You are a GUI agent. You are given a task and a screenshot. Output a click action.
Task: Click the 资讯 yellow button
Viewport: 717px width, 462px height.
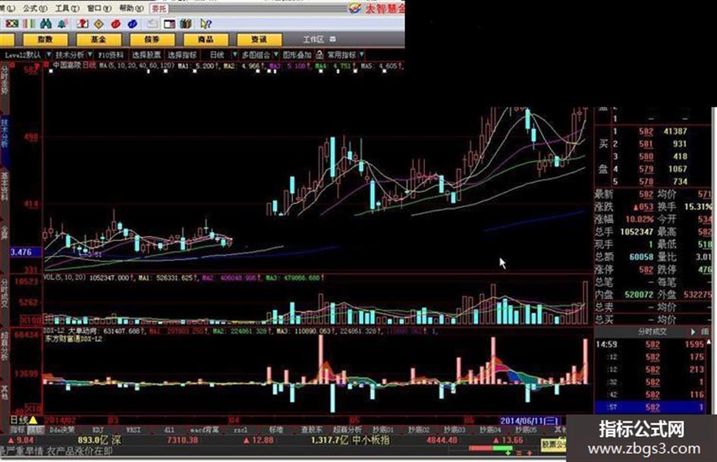coord(259,39)
